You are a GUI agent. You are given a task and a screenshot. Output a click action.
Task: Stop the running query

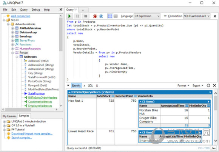86,16
